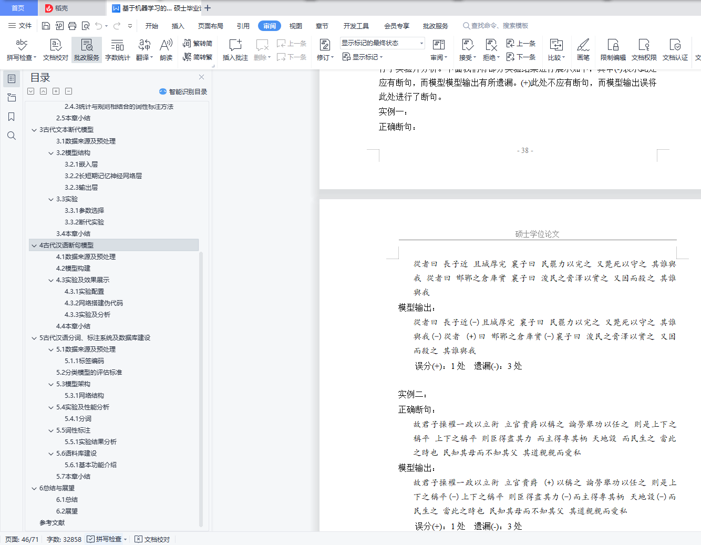Open a new tab with plus button
701x545 pixels.
(208, 8)
